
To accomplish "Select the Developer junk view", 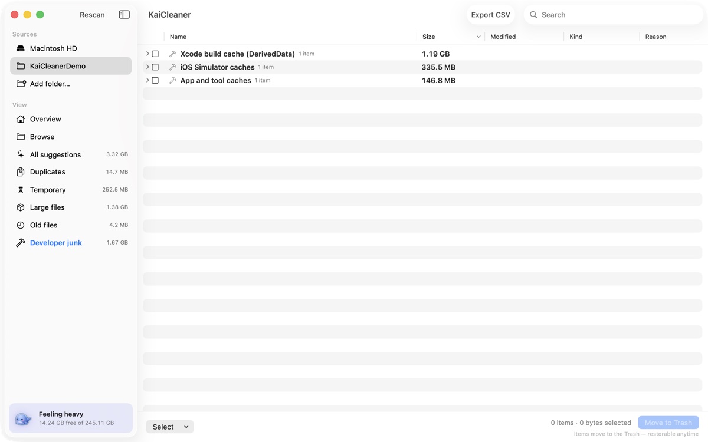I will (x=71, y=243).
